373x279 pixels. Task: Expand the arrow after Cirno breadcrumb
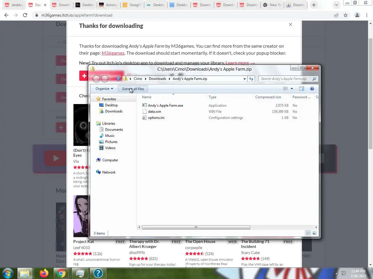point(145,79)
